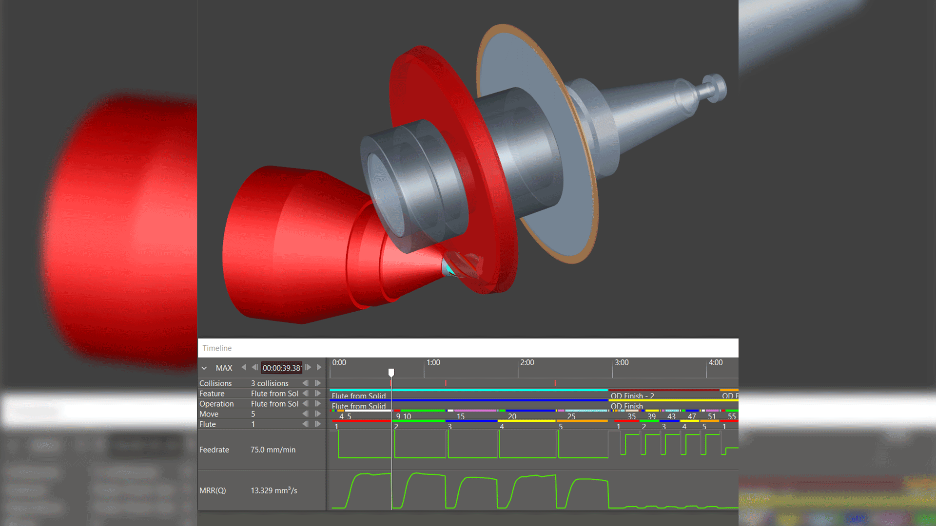Viewport: 936px width, 526px height.
Task: Click 1:00 on the time ruler
Action: (433, 363)
